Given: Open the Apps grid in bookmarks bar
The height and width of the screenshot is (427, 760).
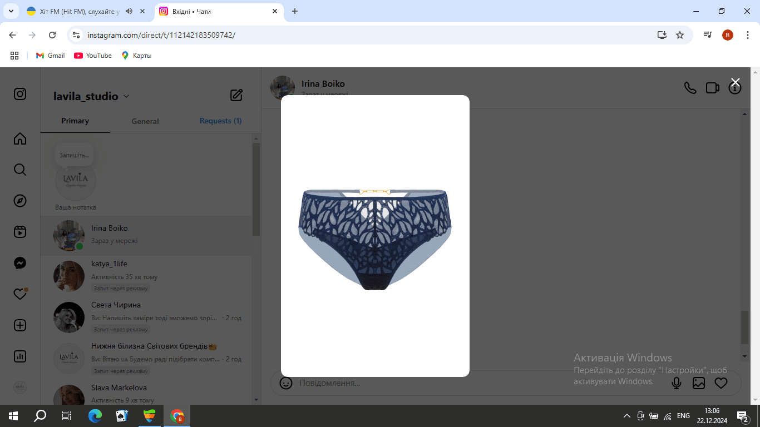Looking at the screenshot, I should coord(14,56).
